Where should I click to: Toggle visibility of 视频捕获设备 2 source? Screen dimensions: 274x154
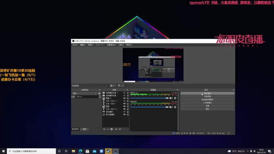(124, 93)
